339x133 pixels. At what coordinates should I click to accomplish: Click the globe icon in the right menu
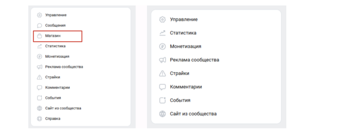(x=163, y=114)
